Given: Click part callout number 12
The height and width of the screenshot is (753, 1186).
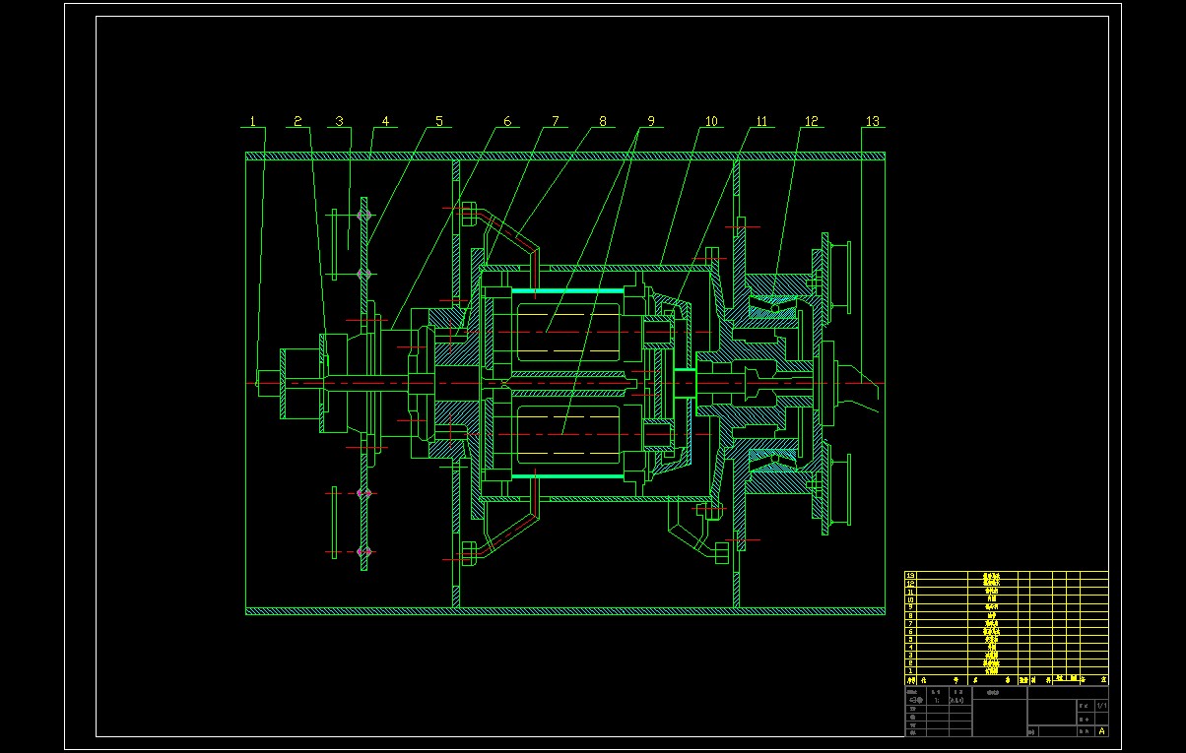Looking at the screenshot, I should pyautogui.click(x=812, y=122).
